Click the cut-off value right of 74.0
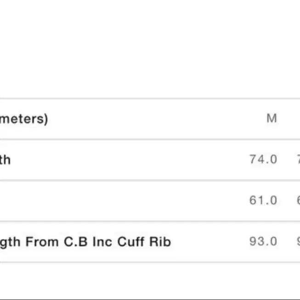Image resolution: width=300 pixels, height=300 pixels. (298, 159)
